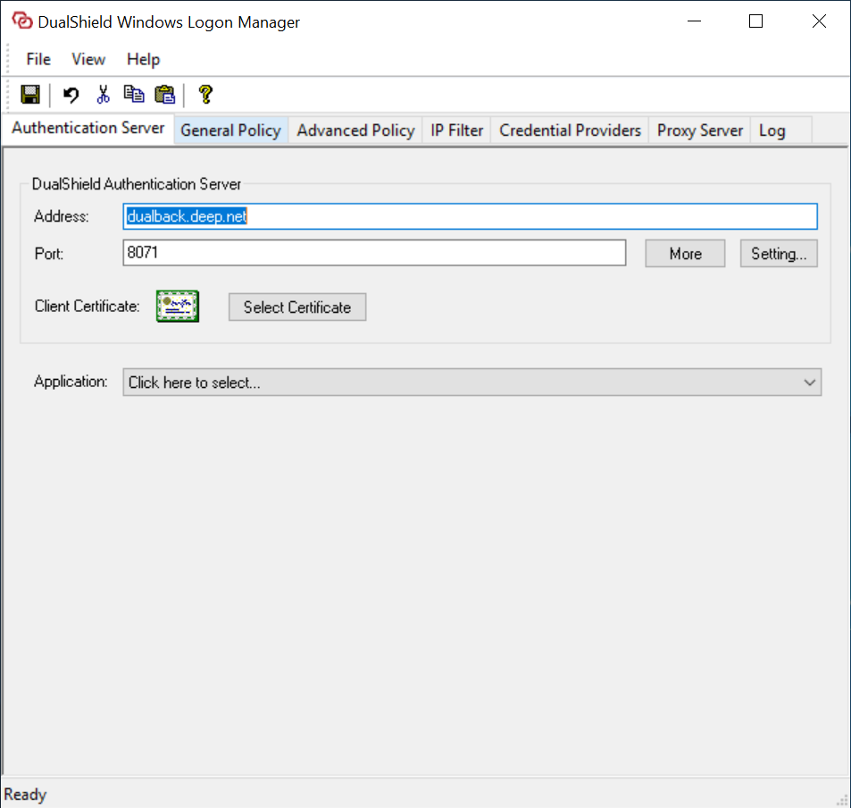The height and width of the screenshot is (808, 851).
Task: Go to the IP Filter tab
Action: coord(456,130)
